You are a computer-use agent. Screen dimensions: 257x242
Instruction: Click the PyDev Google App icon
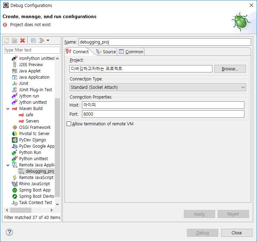point(15,146)
